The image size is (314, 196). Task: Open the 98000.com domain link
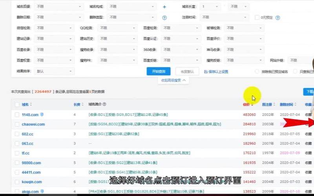pos(31,163)
